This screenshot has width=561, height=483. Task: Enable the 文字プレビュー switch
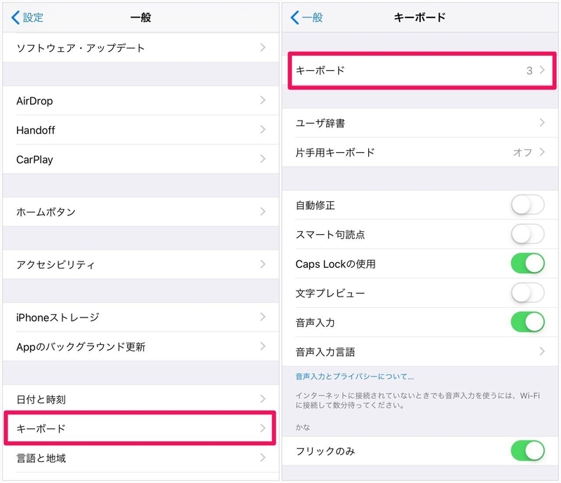tap(527, 293)
